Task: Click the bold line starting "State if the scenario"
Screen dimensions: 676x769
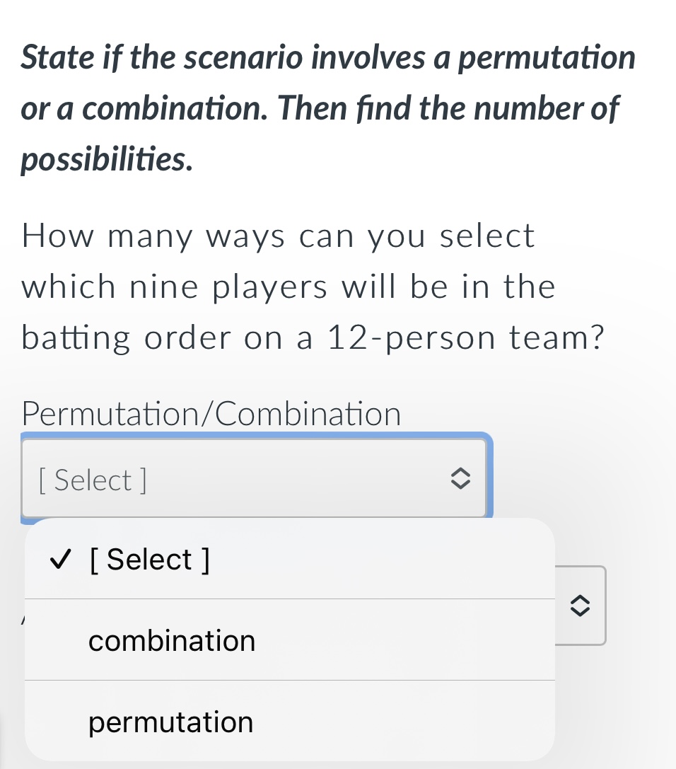Action: [328, 57]
